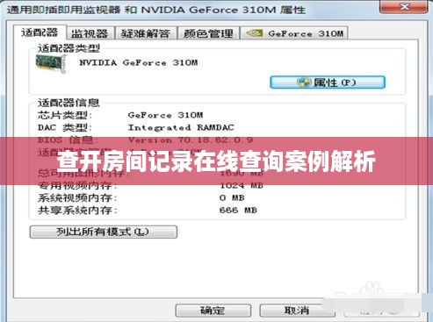Image resolution: width=433 pixels, height=322 pixels.
Task: Click the adapter card icon
Action: [51, 63]
